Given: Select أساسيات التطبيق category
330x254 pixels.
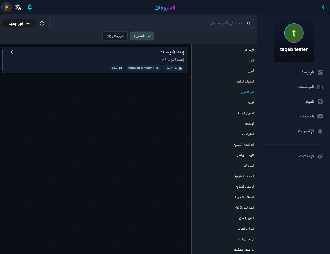Looking at the screenshot, I should [245, 81].
